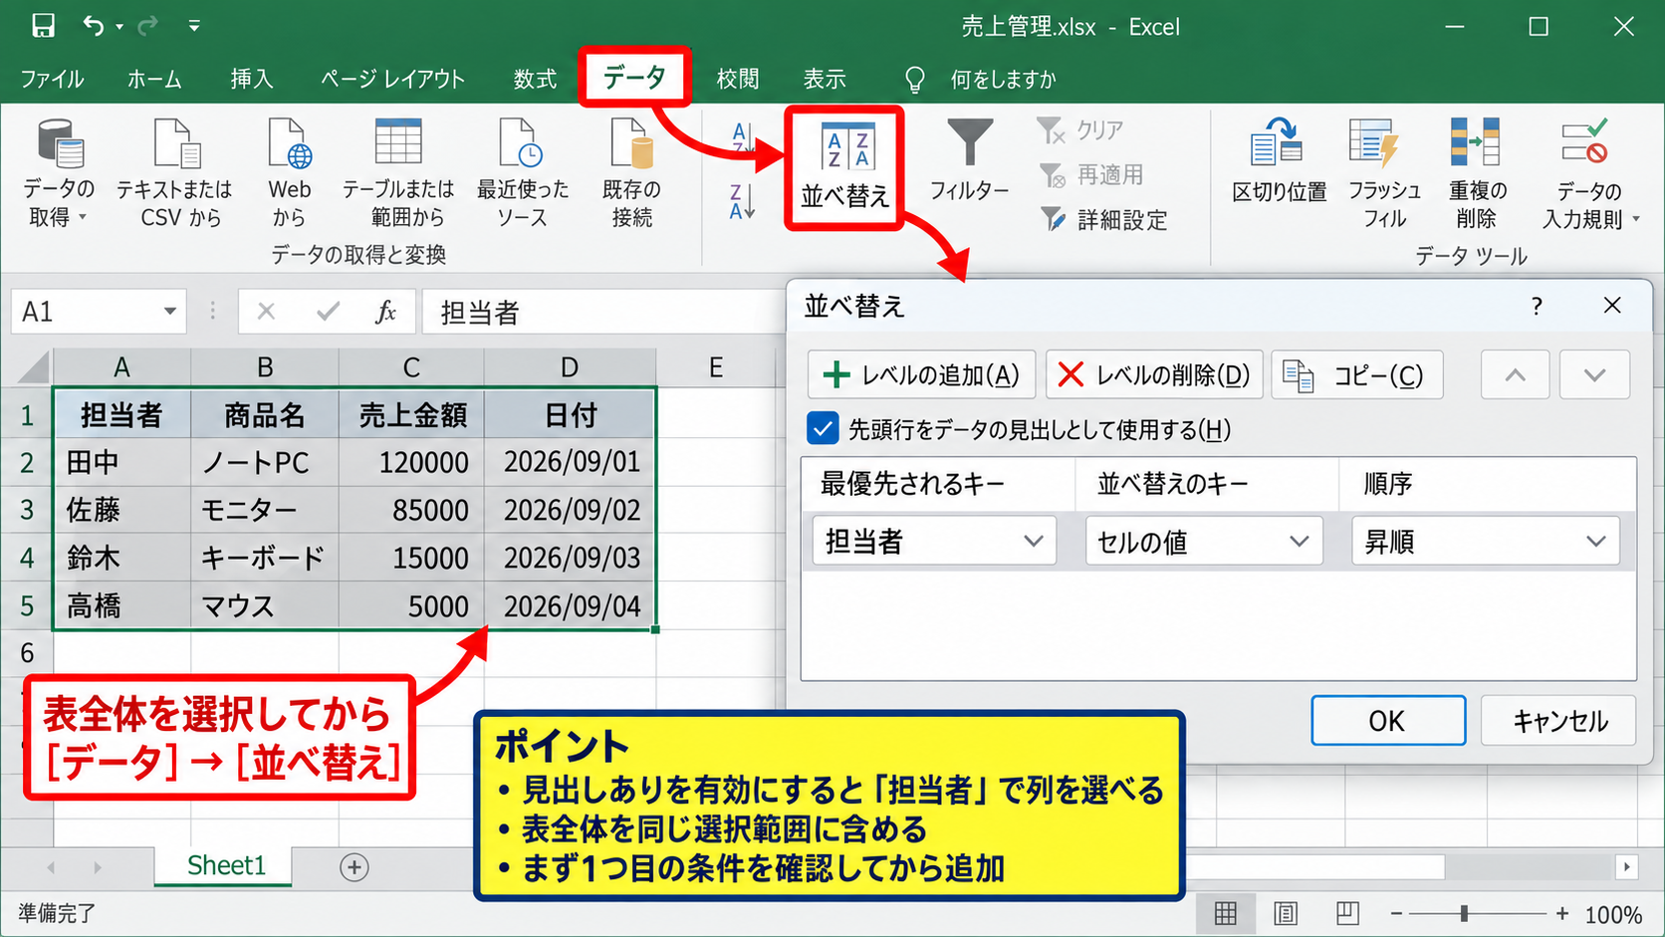Open 順序 dropdown showing 昇順

point(1485,541)
